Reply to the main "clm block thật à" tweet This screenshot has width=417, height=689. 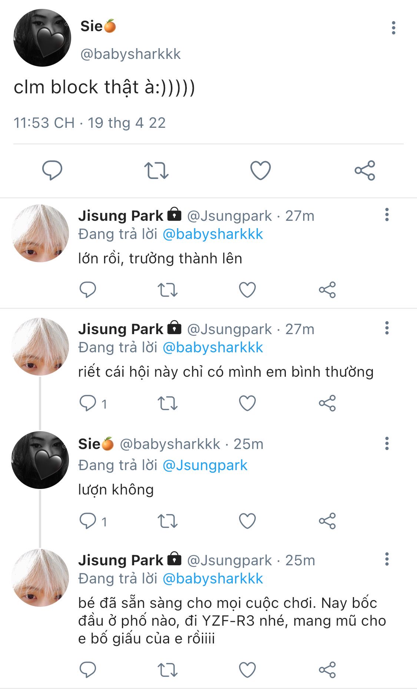(x=52, y=170)
